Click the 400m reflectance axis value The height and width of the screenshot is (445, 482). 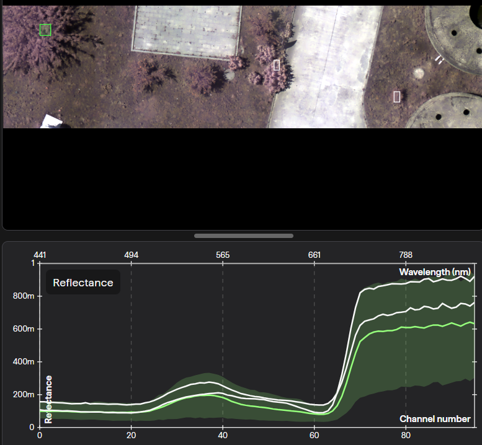tap(24, 362)
